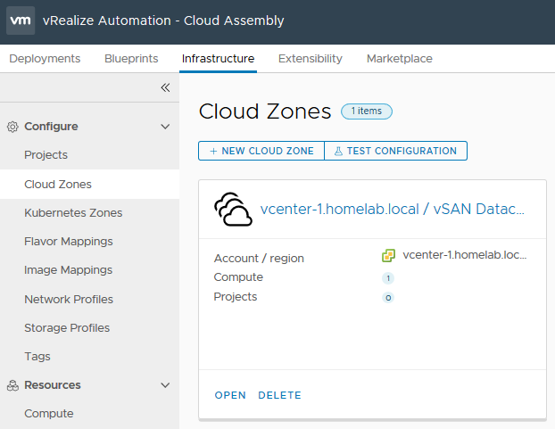This screenshot has width=555, height=429.
Task: Collapse the sidebar with double-chevron icon
Action: pyautogui.click(x=165, y=87)
